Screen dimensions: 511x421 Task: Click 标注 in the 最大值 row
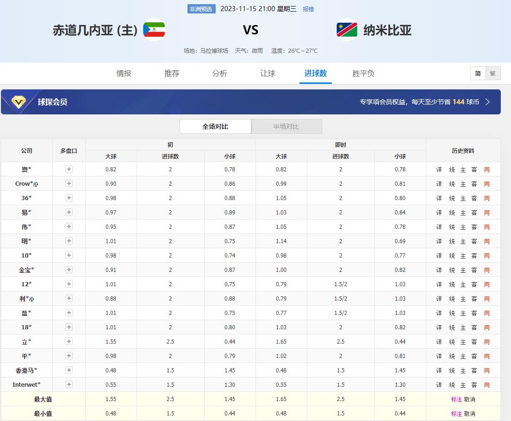[x=456, y=399]
